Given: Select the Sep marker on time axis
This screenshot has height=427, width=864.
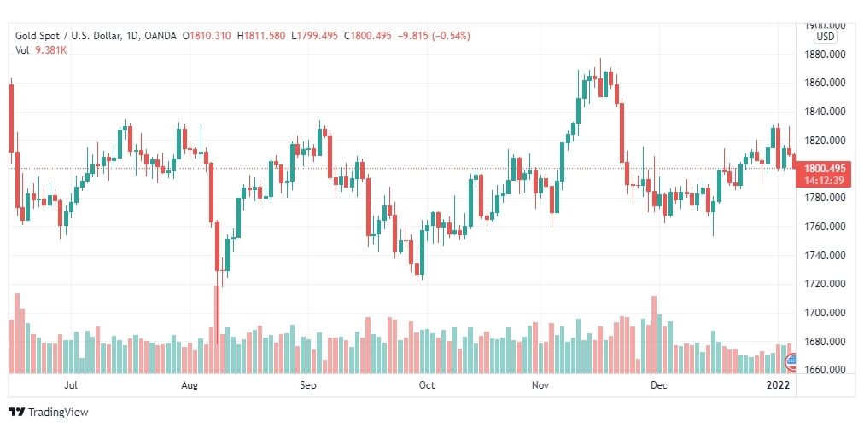Looking at the screenshot, I should 308,385.
